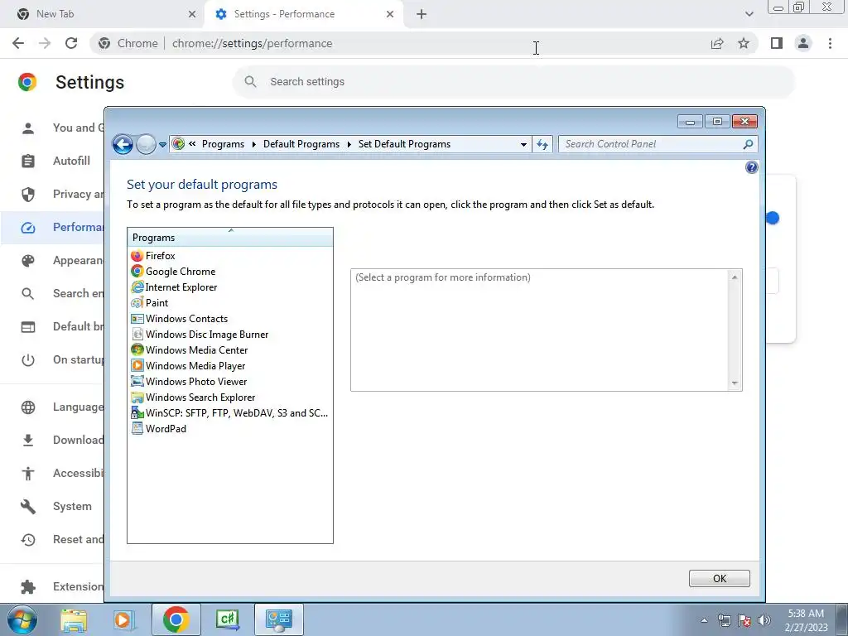Image resolution: width=848 pixels, height=636 pixels.
Task: Open Chrome side panel
Action: coord(777,43)
